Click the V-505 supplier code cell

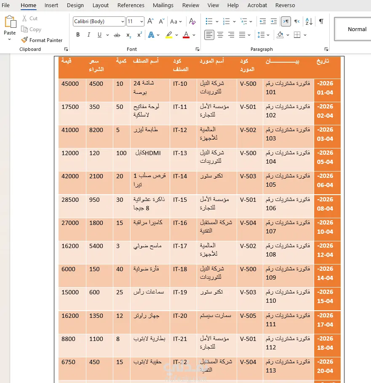(250, 322)
